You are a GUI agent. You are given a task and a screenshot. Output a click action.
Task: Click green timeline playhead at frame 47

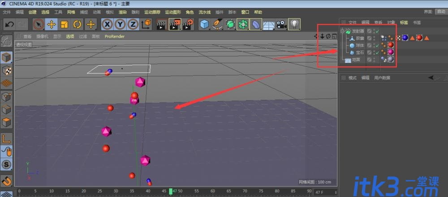[x=171, y=191]
